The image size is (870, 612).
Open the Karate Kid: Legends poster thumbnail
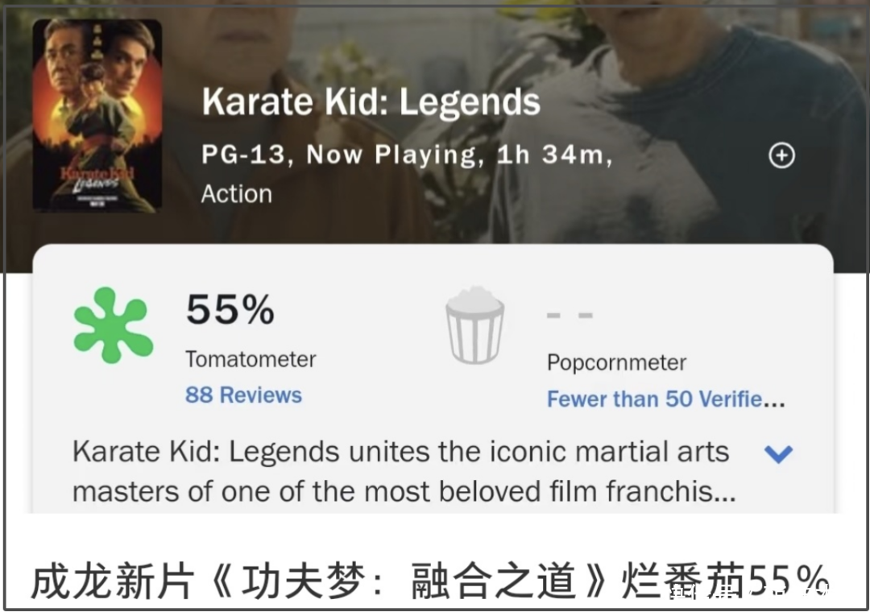tap(97, 115)
